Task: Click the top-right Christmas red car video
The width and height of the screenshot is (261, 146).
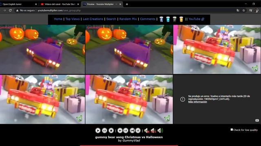Action: tap(217, 49)
